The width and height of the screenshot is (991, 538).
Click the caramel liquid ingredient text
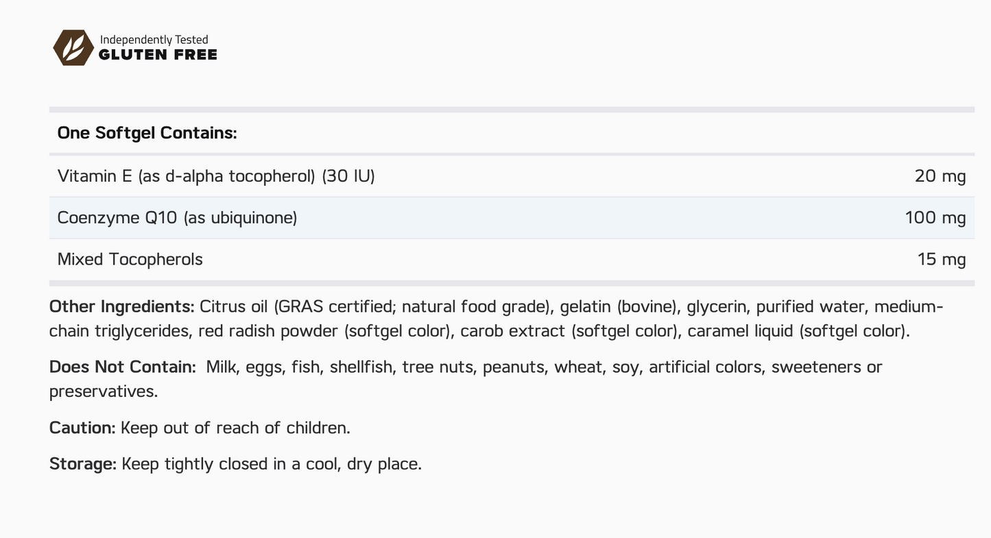[740, 331]
